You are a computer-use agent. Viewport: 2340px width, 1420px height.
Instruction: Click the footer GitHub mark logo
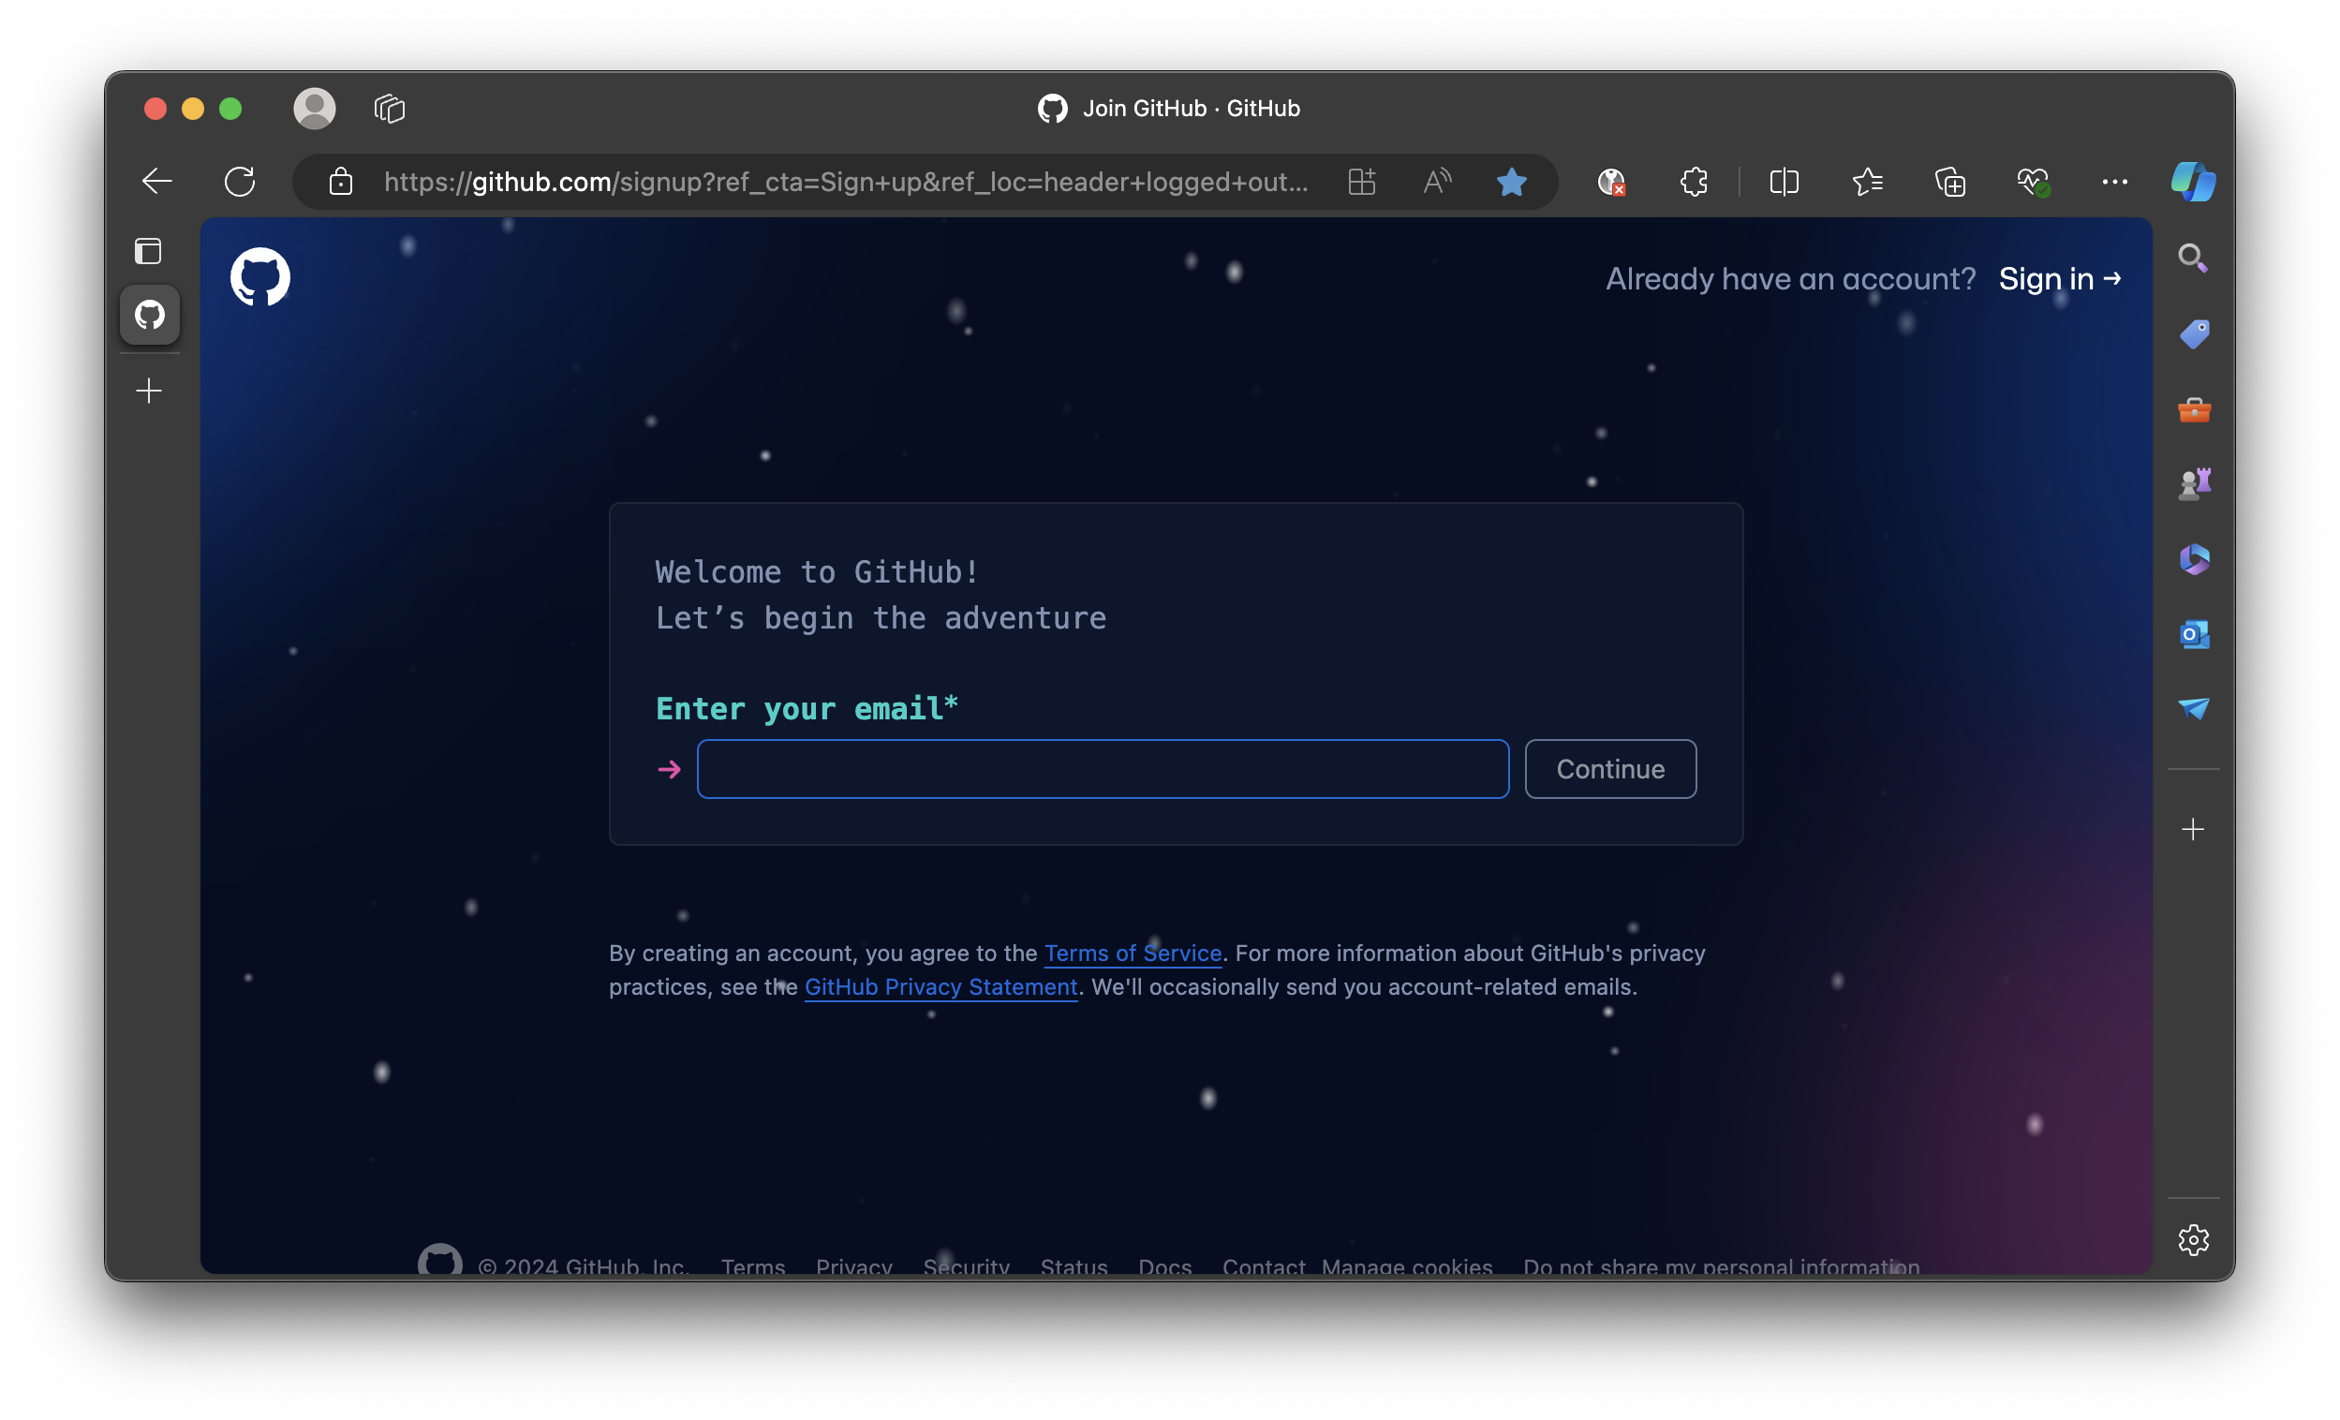439,1260
